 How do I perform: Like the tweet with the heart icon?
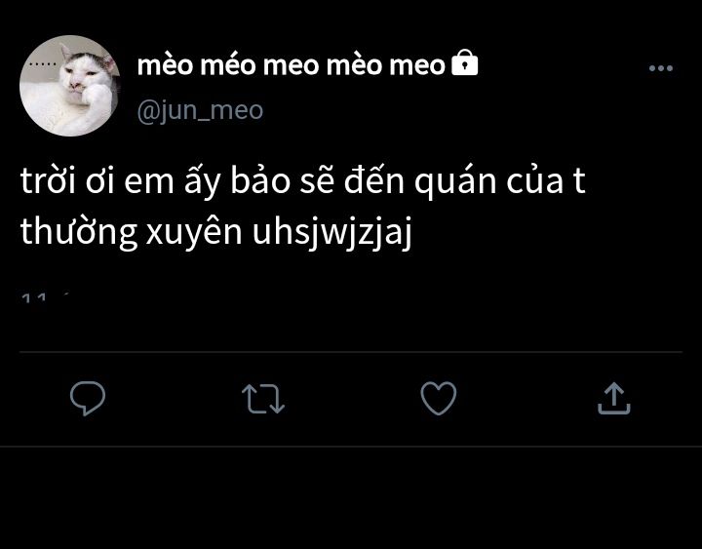[x=439, y=398]
